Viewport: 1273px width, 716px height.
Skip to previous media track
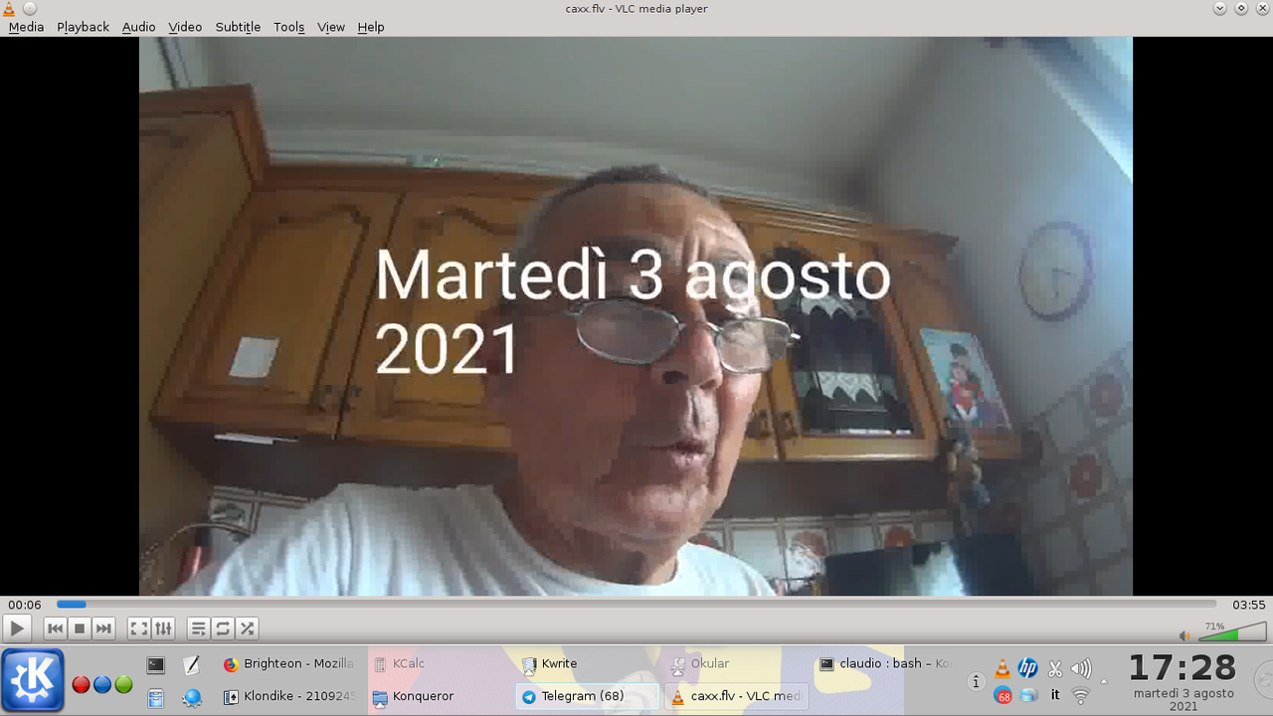click(x=56, y=628)
